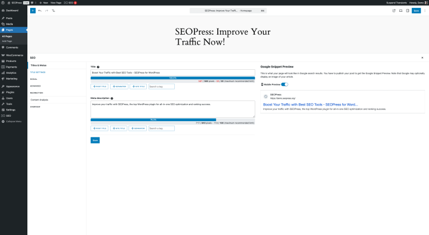Open the document overview list view

pyautogui.click(x=54, y=11)
